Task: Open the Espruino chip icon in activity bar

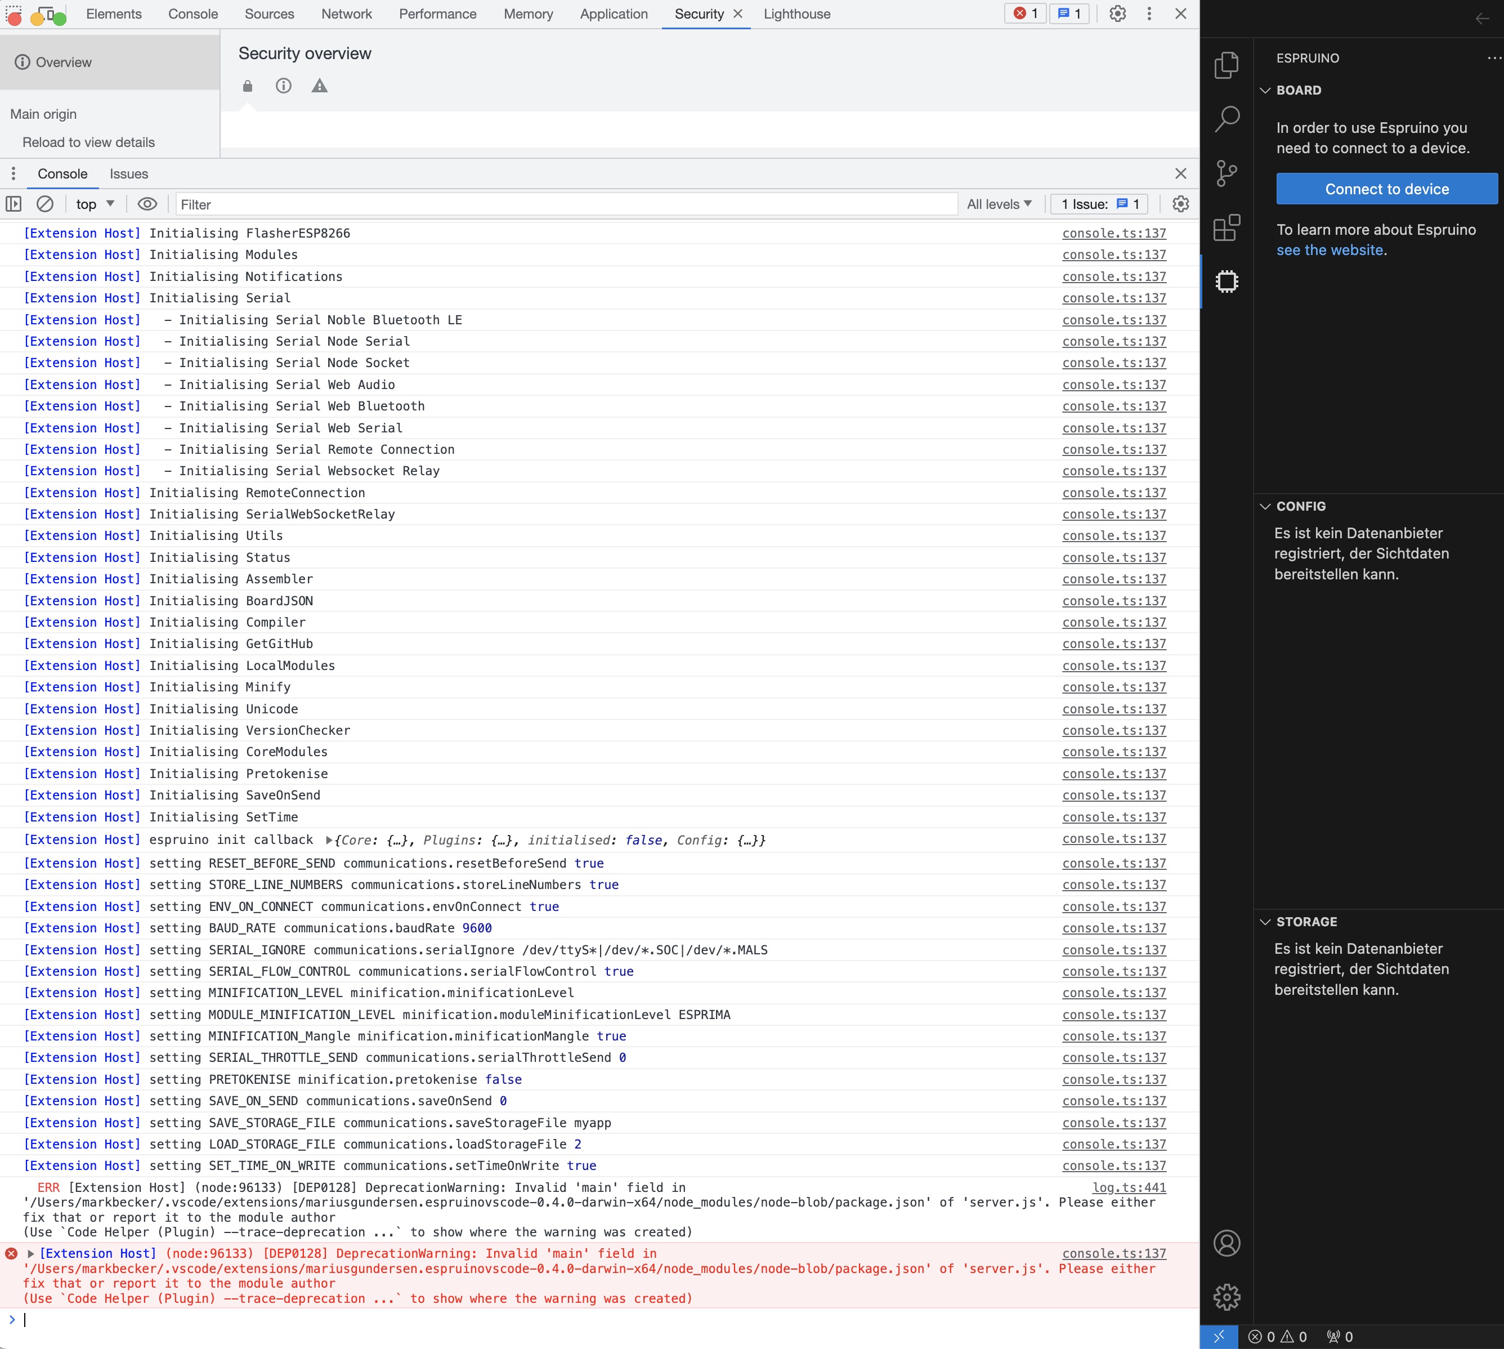Action: [1227, 282]
